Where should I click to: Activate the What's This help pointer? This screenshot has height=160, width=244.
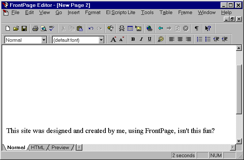coord(208,28)
